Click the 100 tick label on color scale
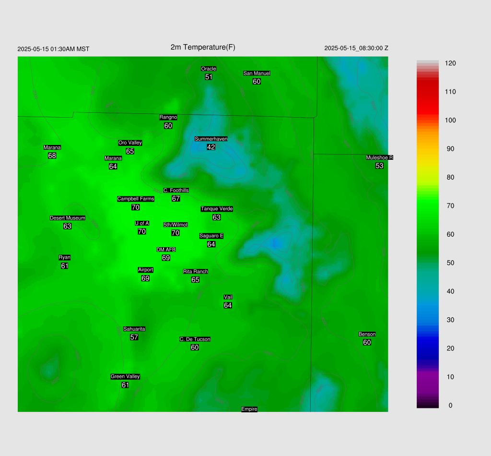This screenshot has height=456, width=491. pos(450,120)
